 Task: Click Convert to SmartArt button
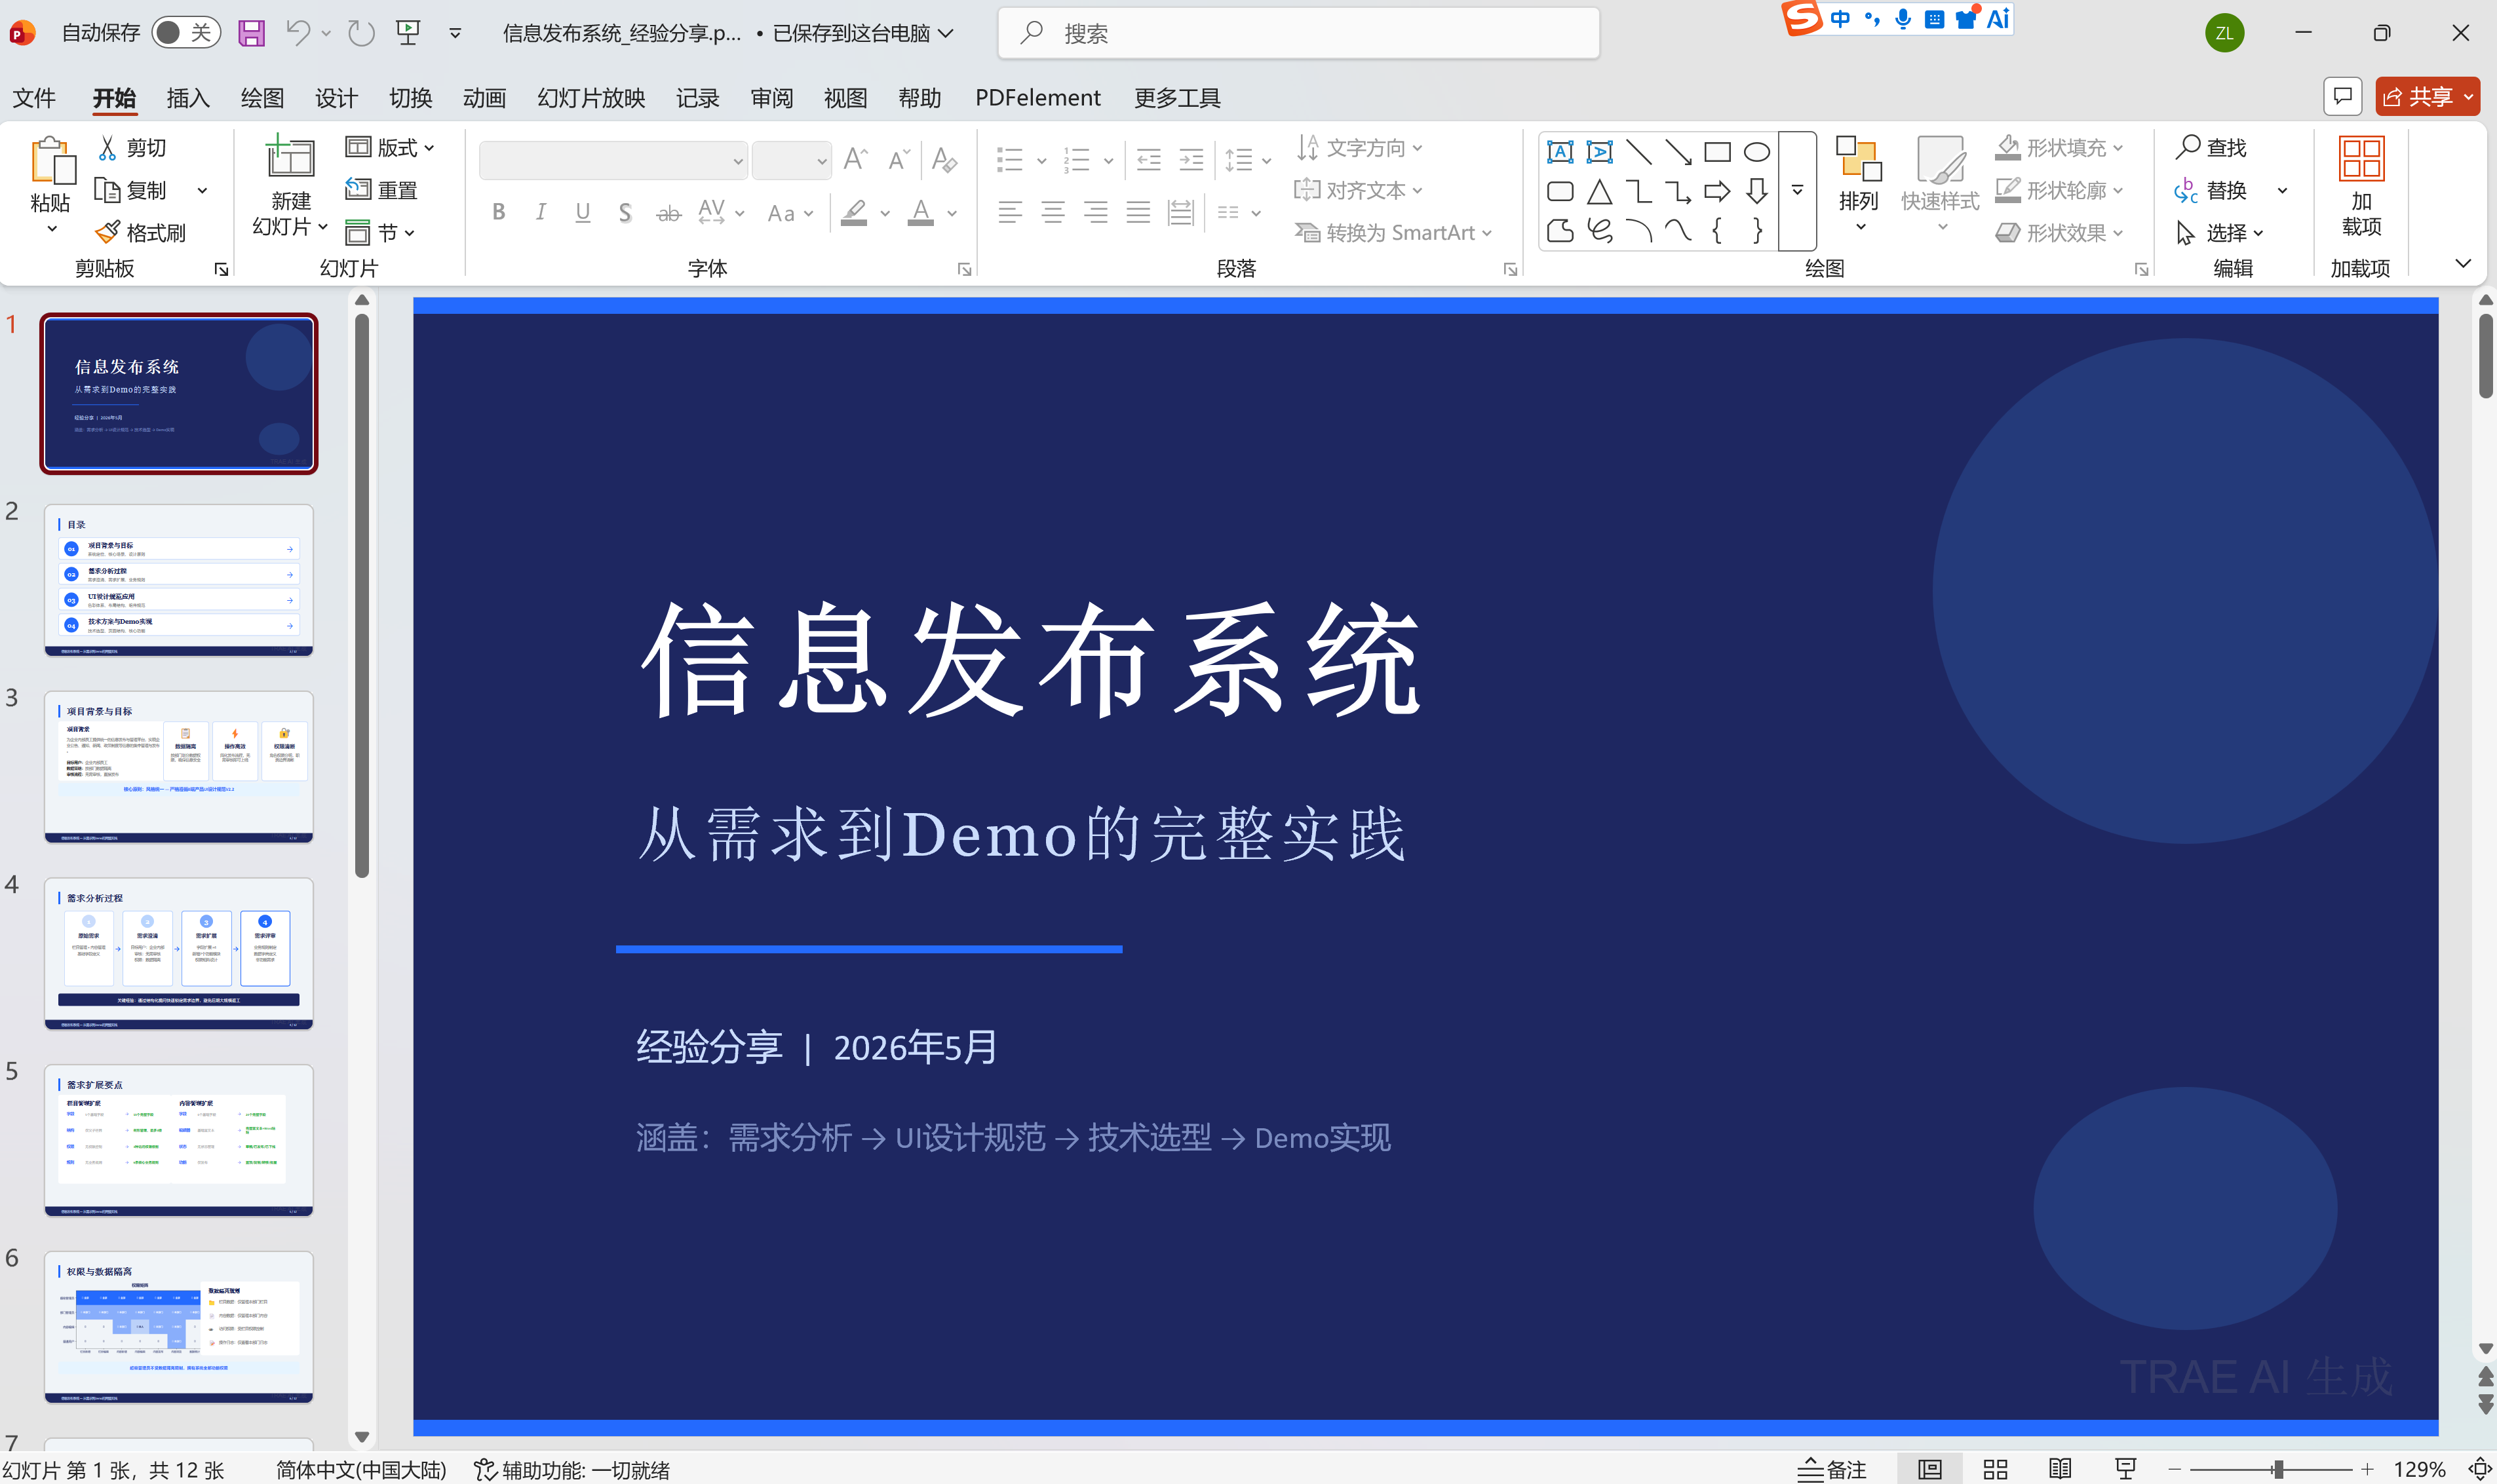1393,233
